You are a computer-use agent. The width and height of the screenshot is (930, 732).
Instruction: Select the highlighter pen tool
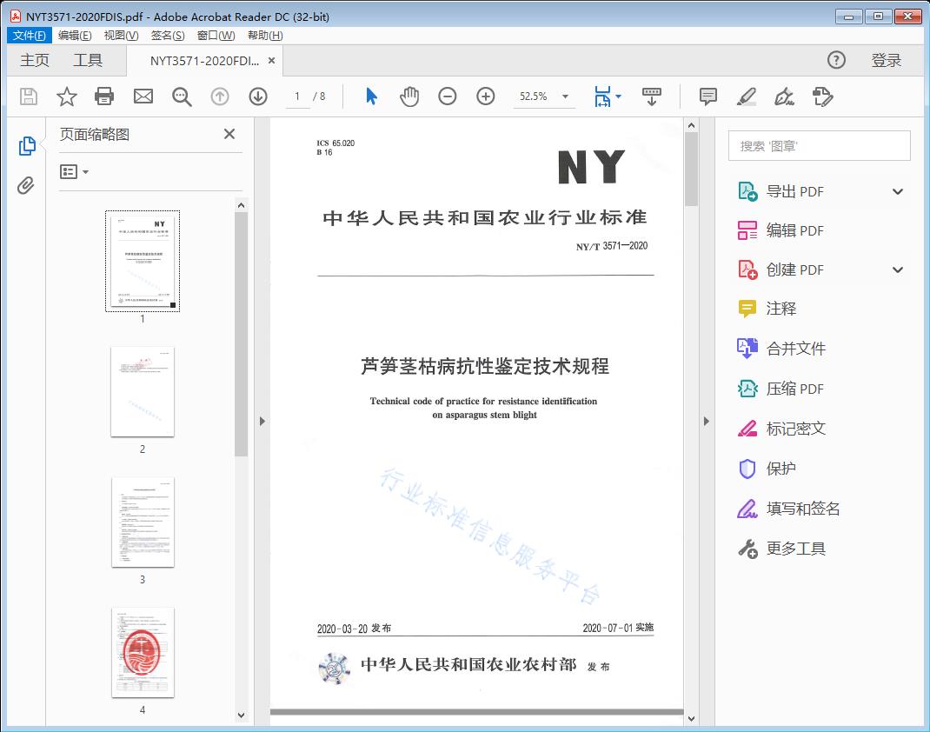[x=746, y=96]
